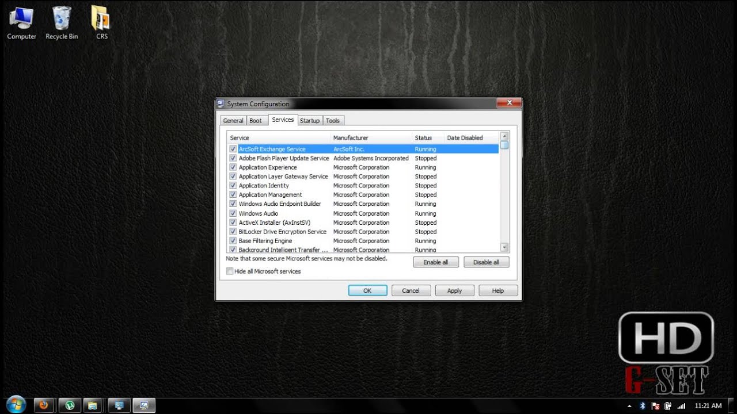Select BitLocker Drive Encryption Service name
This screenshot has height=414, width=737.
point(283,232)
